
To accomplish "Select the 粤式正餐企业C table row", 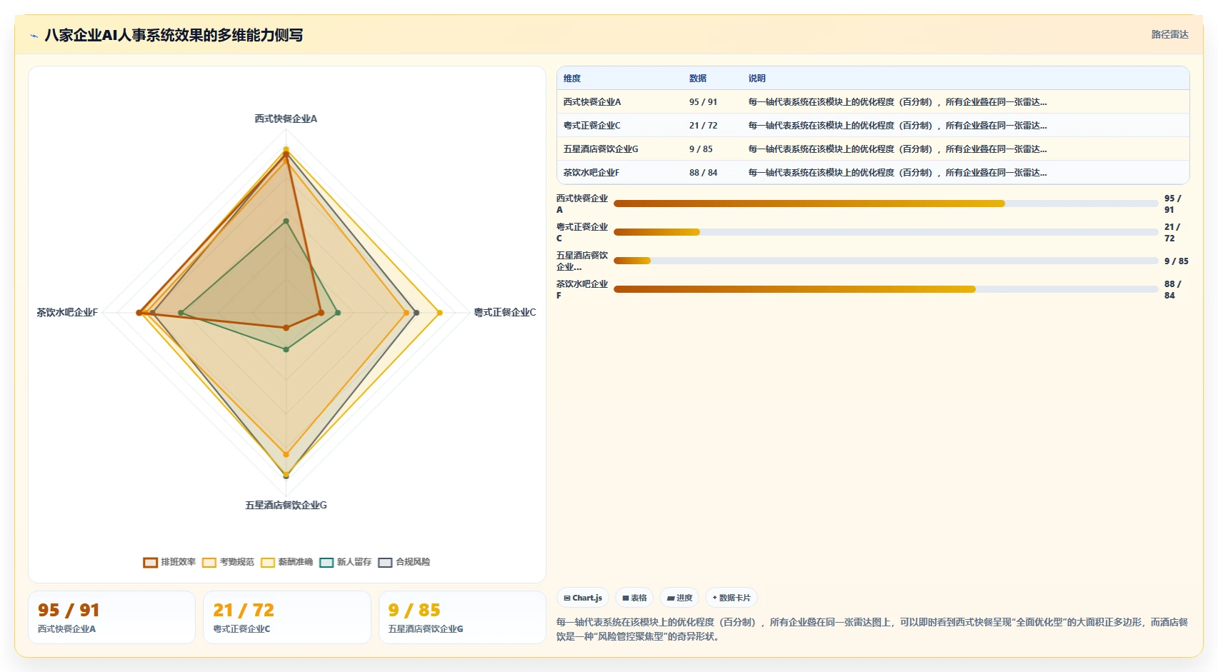I will click(x=873, y=125).
